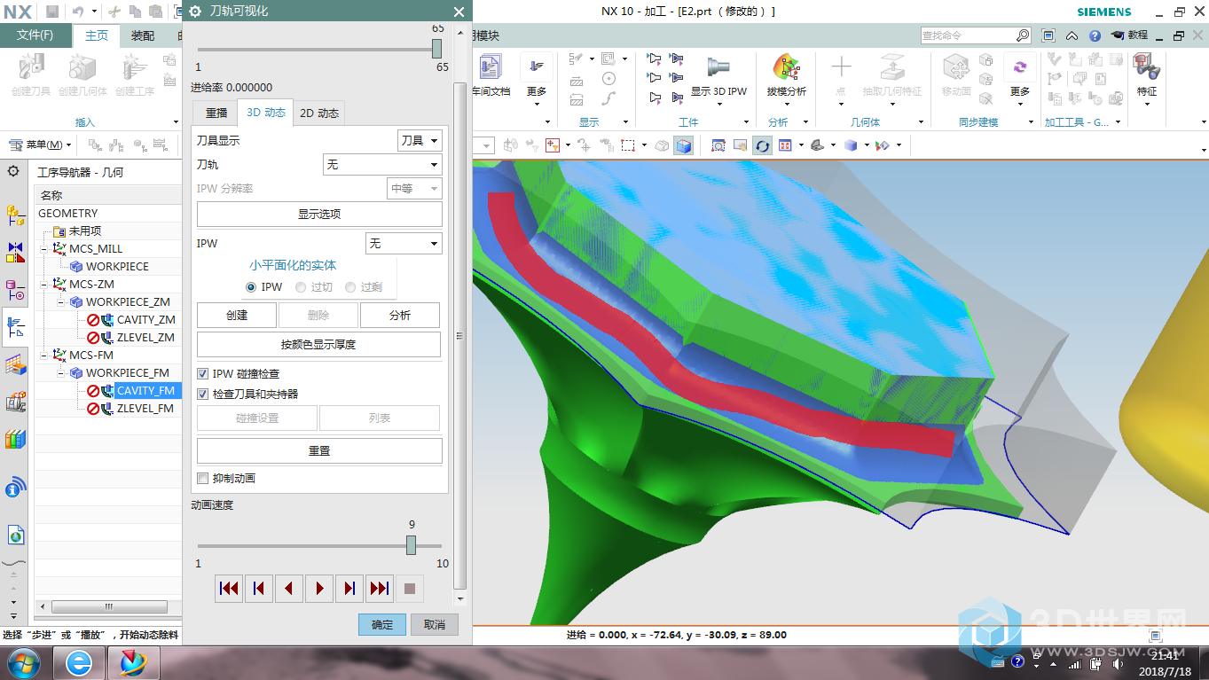Open the File (文件) menu
This screenshot has height=680, width=1209.
tap(35, 35)
